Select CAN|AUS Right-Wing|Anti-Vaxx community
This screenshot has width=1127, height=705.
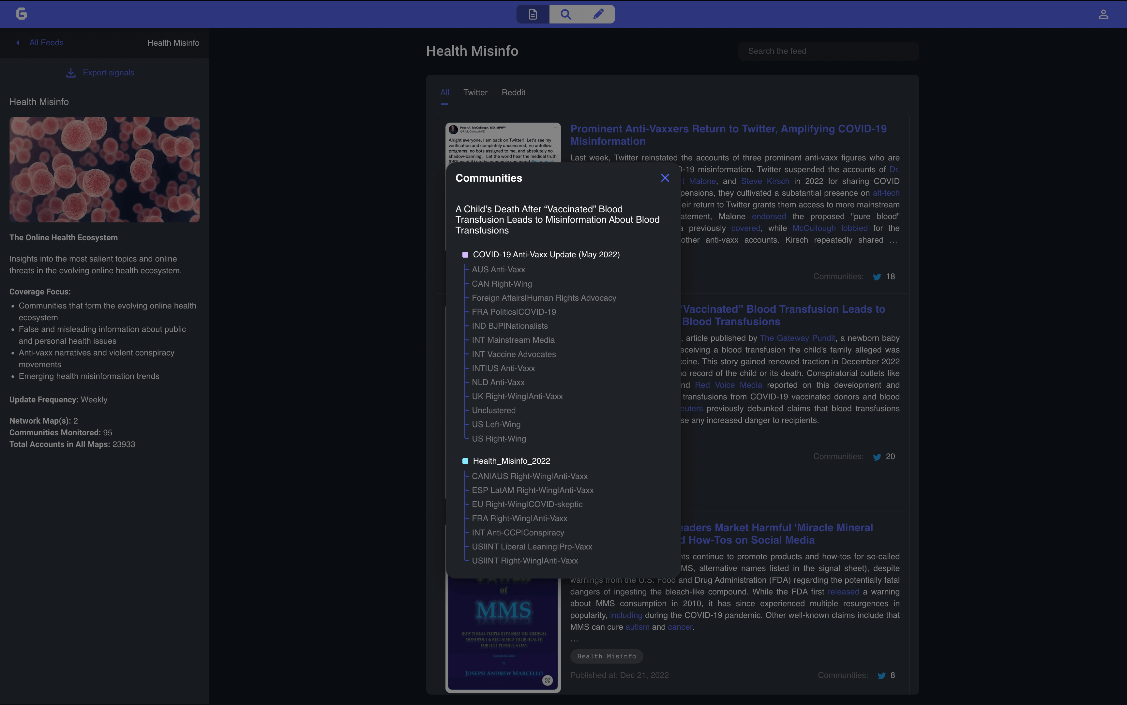[x=530, y=476]
